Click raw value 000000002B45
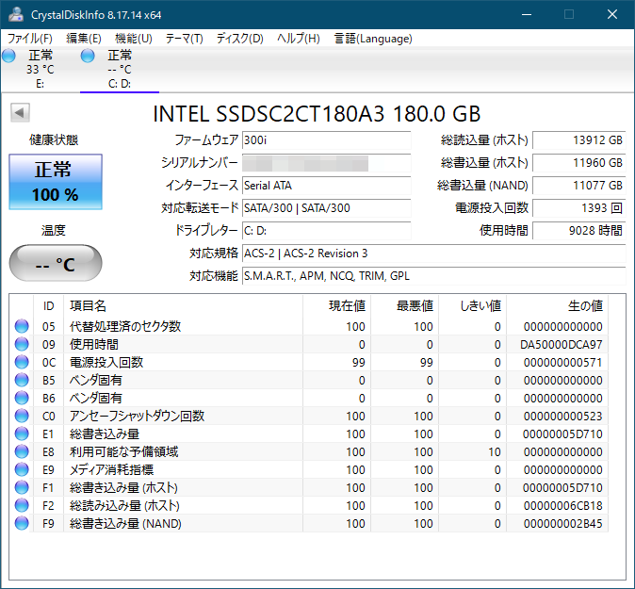The height and width of the screenshot is (589, 635). pyautogui.click(x=562, y=523)
